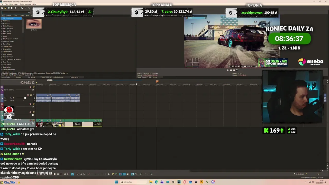Click the New project toolbar icon
This screenshot has height=185, width=329.
pos(2,8)
